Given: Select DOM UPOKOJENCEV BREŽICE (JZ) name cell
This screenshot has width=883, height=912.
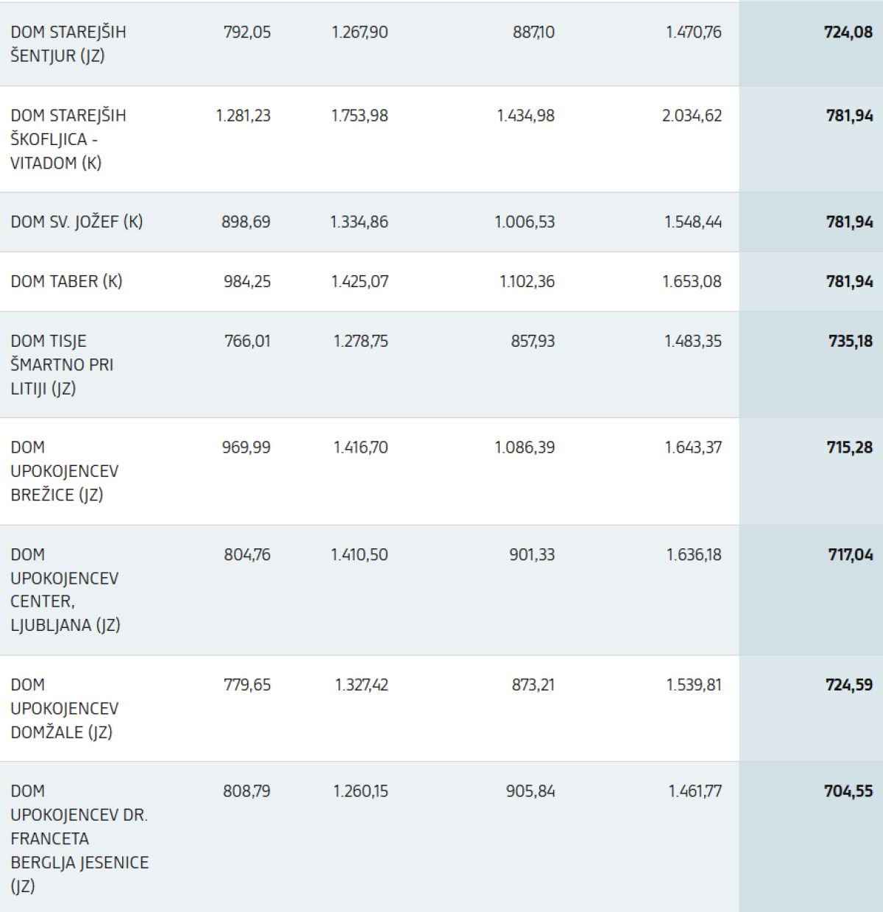Looking at the screenshot, I should tap(65, 471).
